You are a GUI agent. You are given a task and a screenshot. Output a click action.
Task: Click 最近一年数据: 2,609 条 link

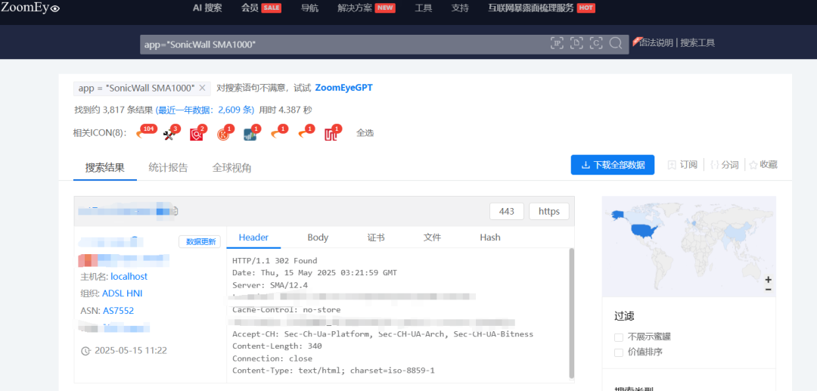click(x=205, y=110)
